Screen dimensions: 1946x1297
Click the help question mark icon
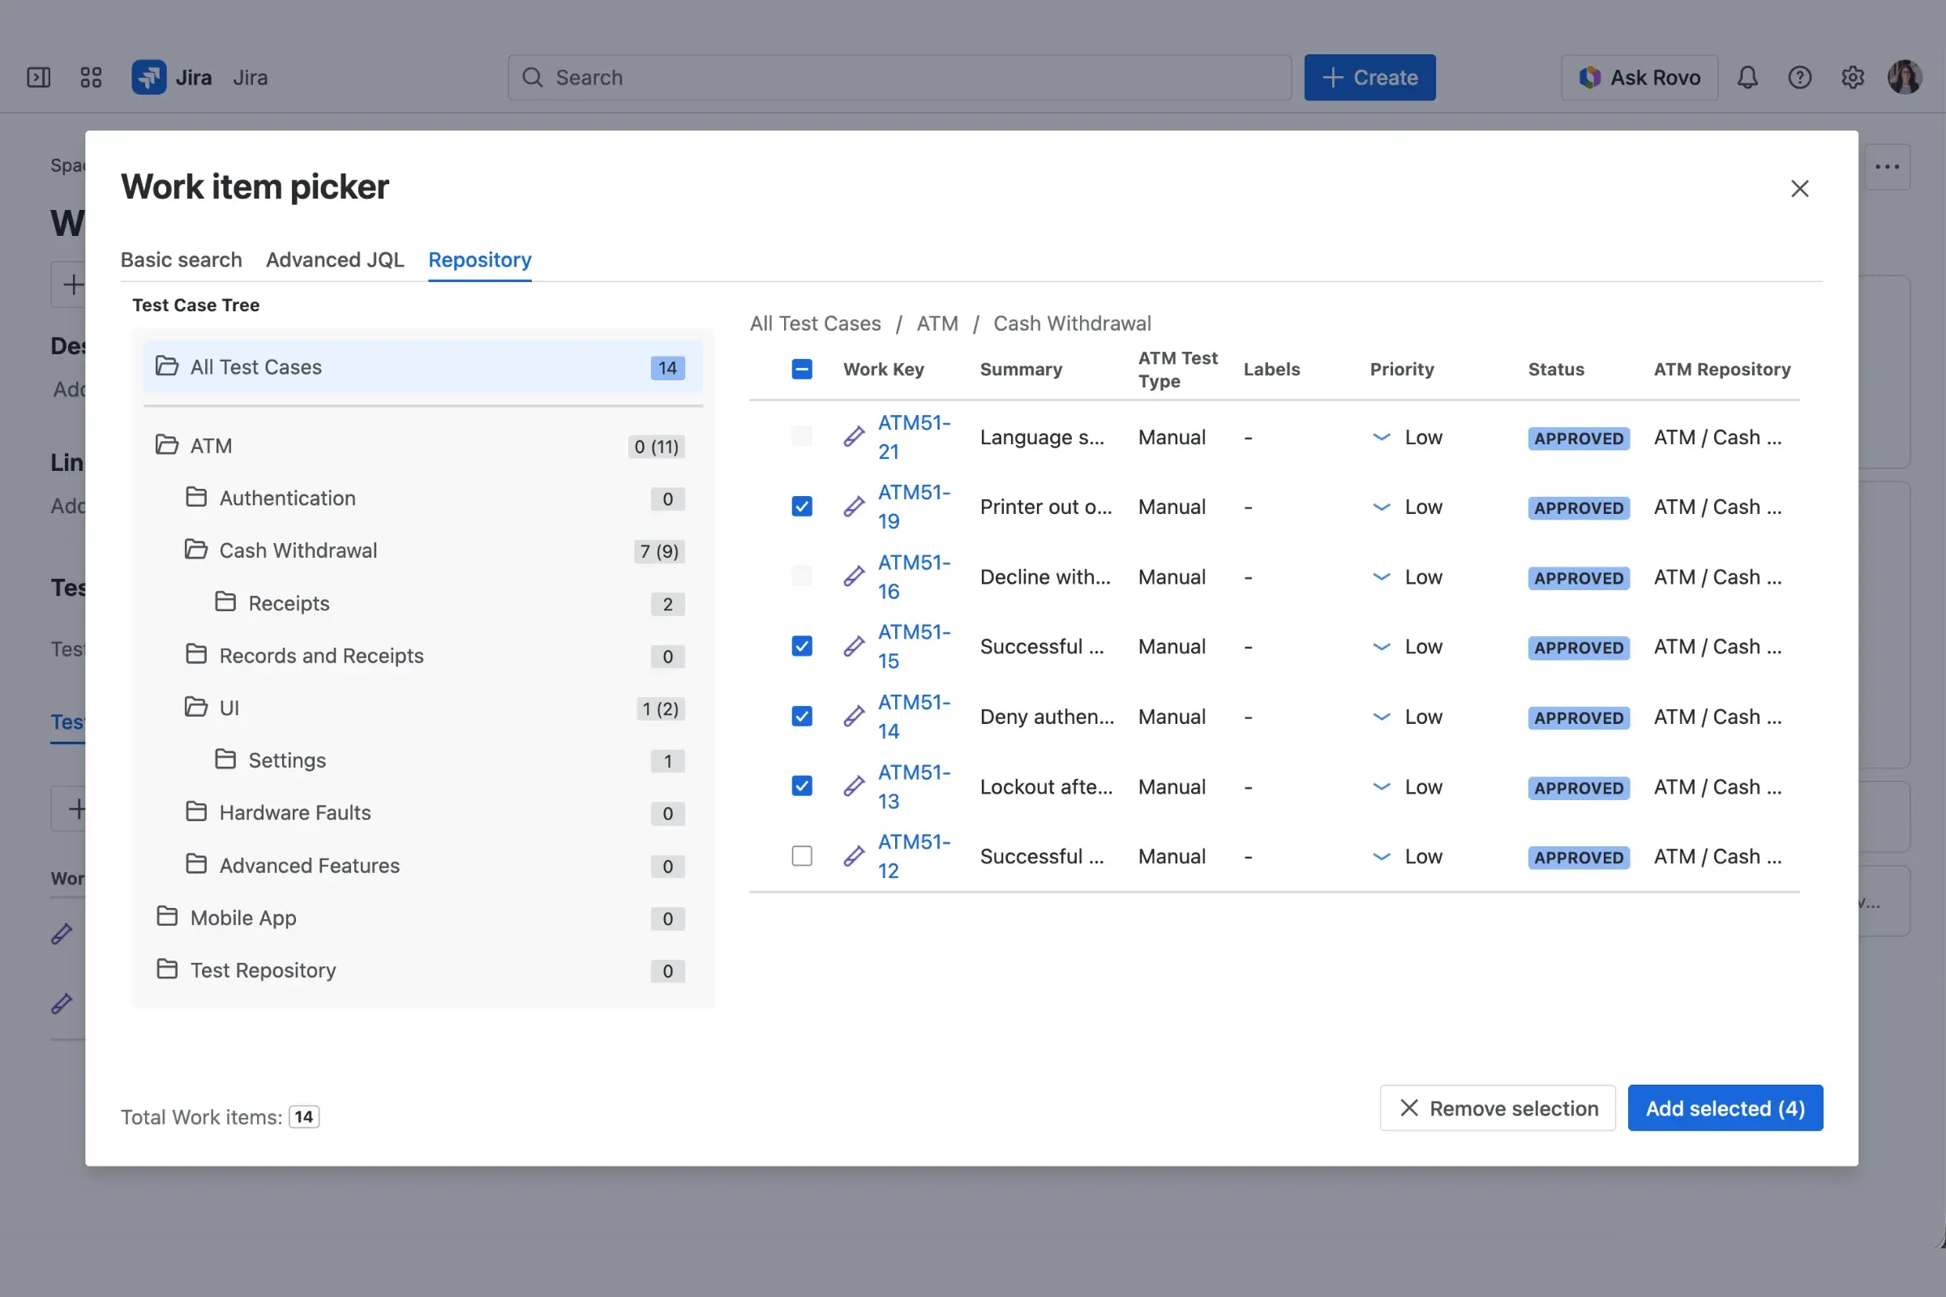point(1800,77)
